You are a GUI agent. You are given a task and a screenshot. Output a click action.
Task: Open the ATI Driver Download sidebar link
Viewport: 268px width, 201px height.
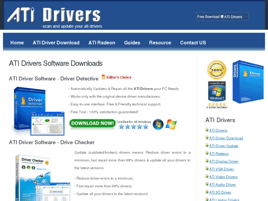[226, 138]
